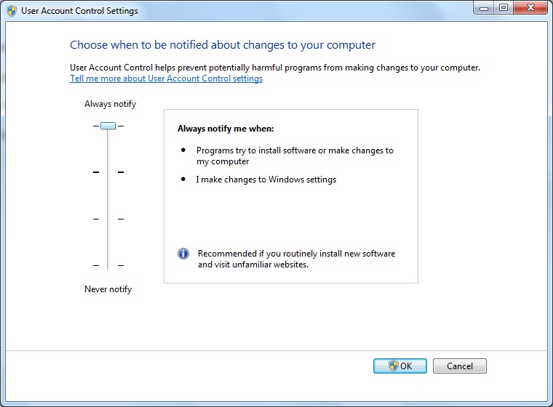Screen dimensions: 553x407
Task: Close the User Account Control Settings window
Action: (530, 8)
